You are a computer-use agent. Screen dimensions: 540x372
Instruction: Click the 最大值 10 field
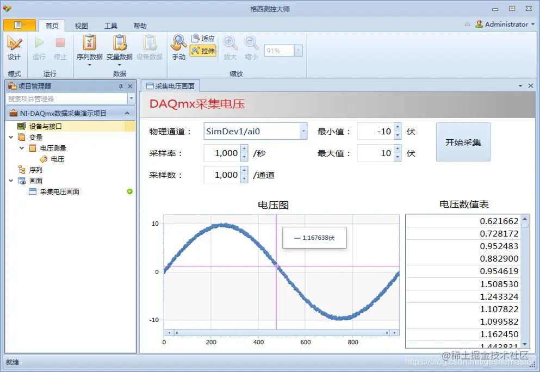point(375,153)
